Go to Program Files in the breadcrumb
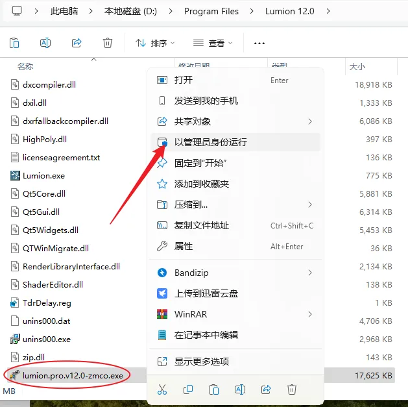This screenshot has height=407, width=408. click(211, 11)
